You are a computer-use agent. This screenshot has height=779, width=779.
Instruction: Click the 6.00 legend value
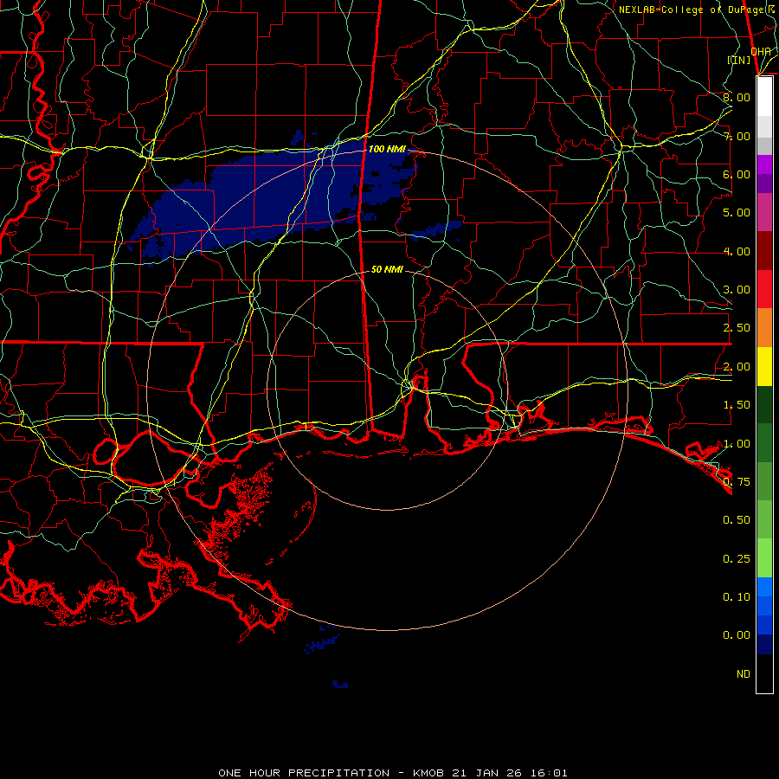(x=737, y=174)
